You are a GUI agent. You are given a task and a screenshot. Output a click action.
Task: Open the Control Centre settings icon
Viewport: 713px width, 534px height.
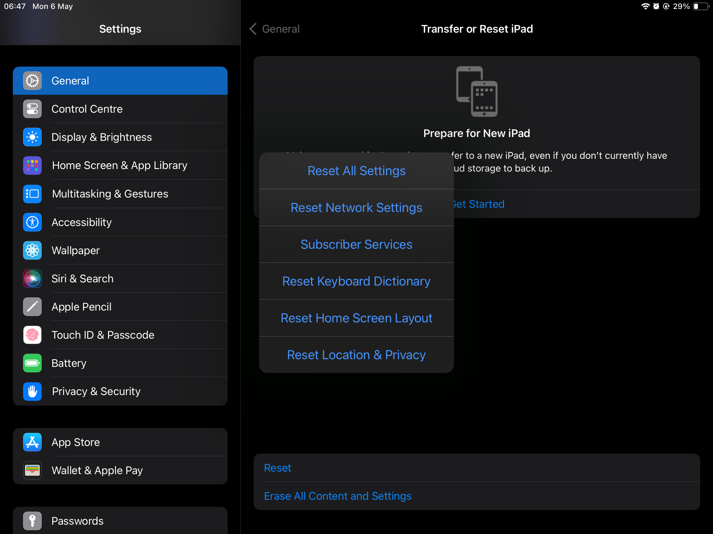click(32, 109)
